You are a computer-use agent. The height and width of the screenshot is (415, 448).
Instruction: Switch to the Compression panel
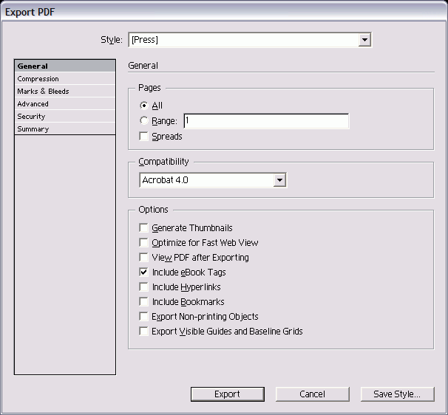pos(65,79)
